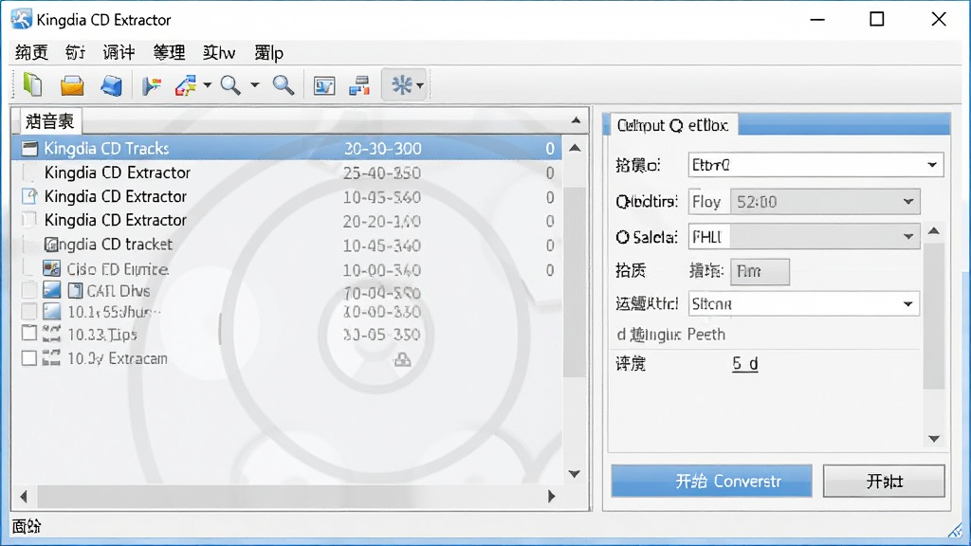Viewport: 971px width, 546px height.
Task: Toggle the checkbox for '10.1r 55dhur' row
Action: point(29,311)
